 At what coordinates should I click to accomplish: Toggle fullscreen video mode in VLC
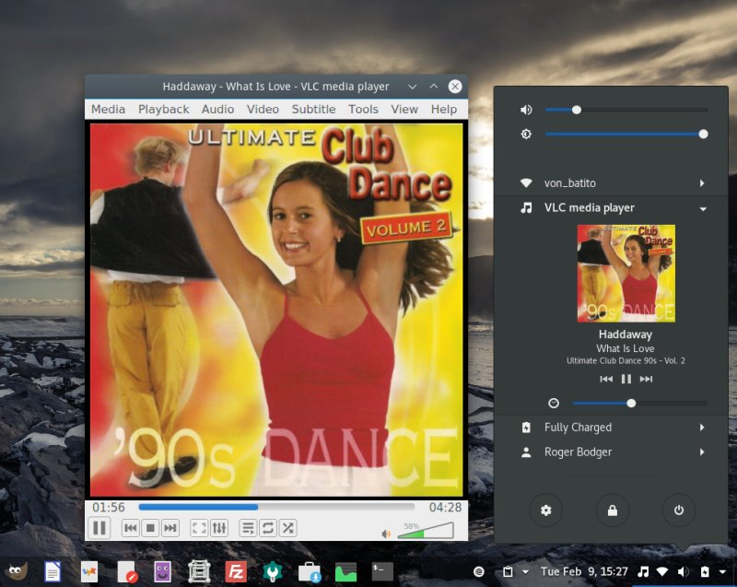point(198,528)
